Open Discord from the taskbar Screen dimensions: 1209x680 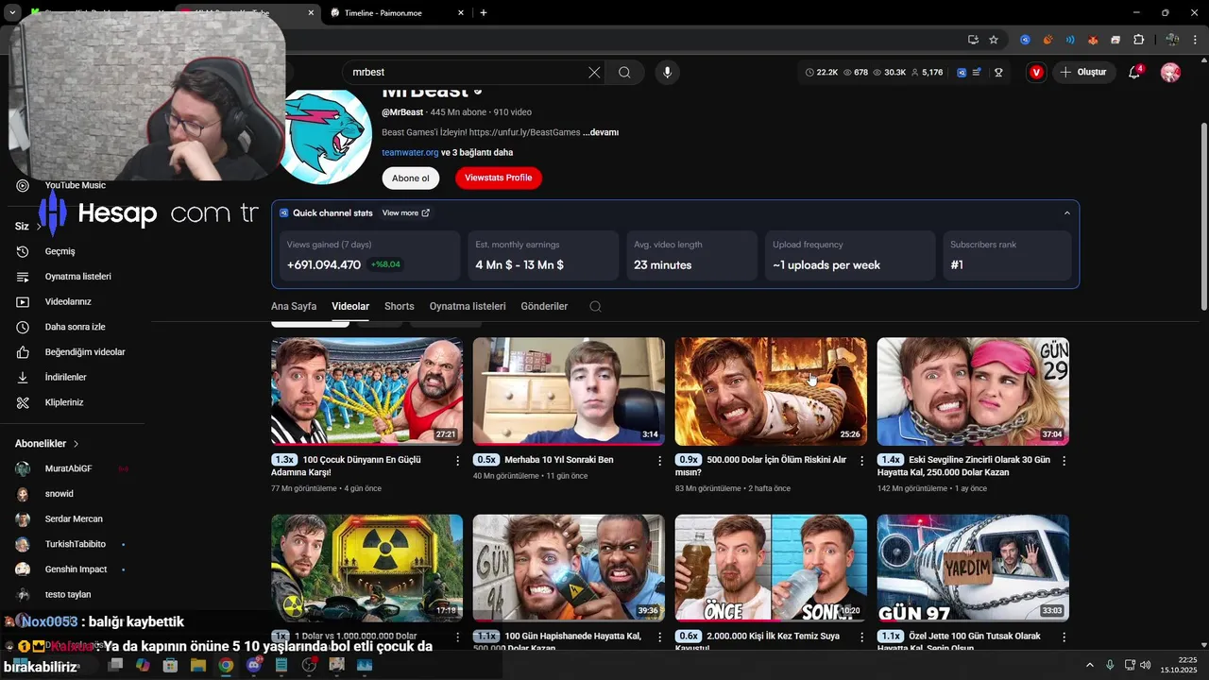[x=253, y=665]
